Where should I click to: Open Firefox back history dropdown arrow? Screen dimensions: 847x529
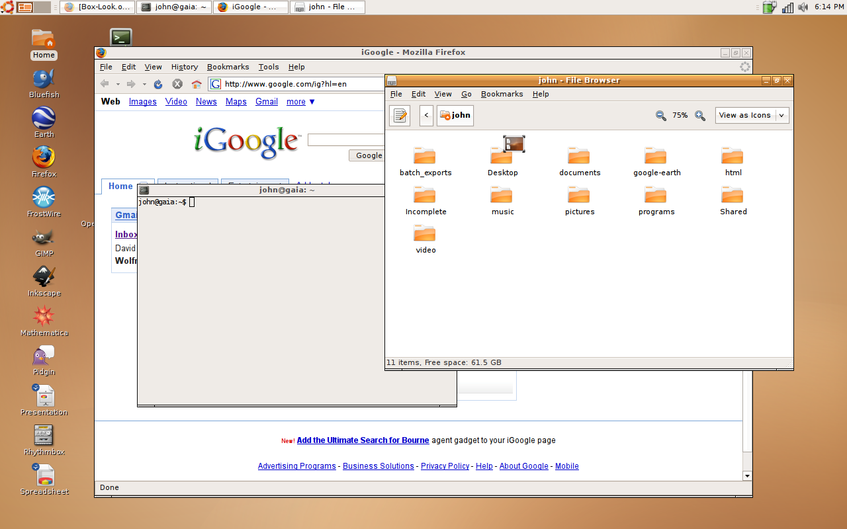[118, 84]
